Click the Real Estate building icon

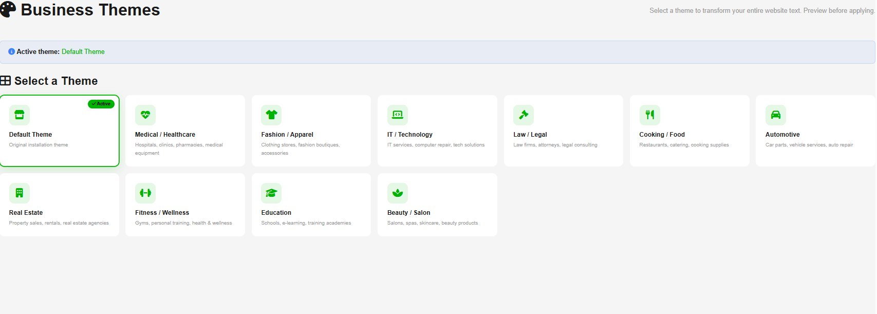[20, 193]
